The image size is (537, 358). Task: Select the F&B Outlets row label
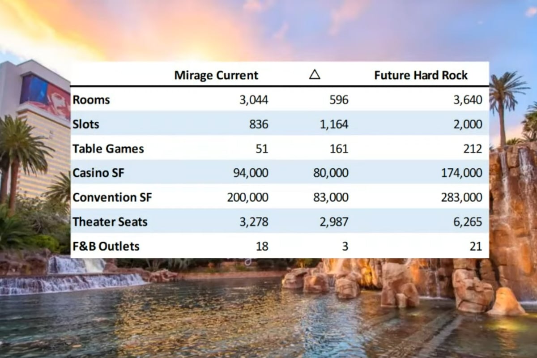106,246
